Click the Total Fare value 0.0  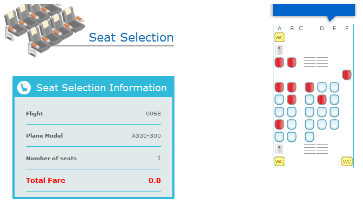click(154, 180)
